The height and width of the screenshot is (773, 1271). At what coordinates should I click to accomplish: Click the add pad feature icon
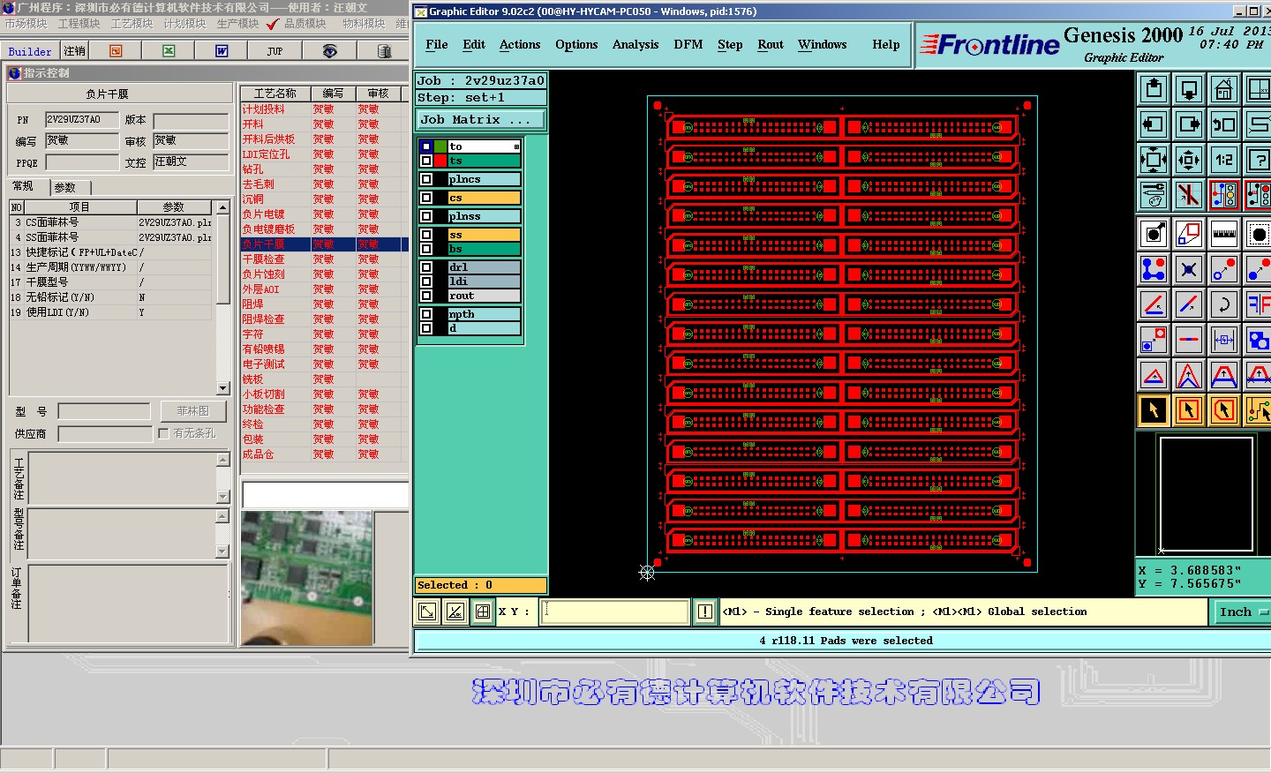(1154, 234)
